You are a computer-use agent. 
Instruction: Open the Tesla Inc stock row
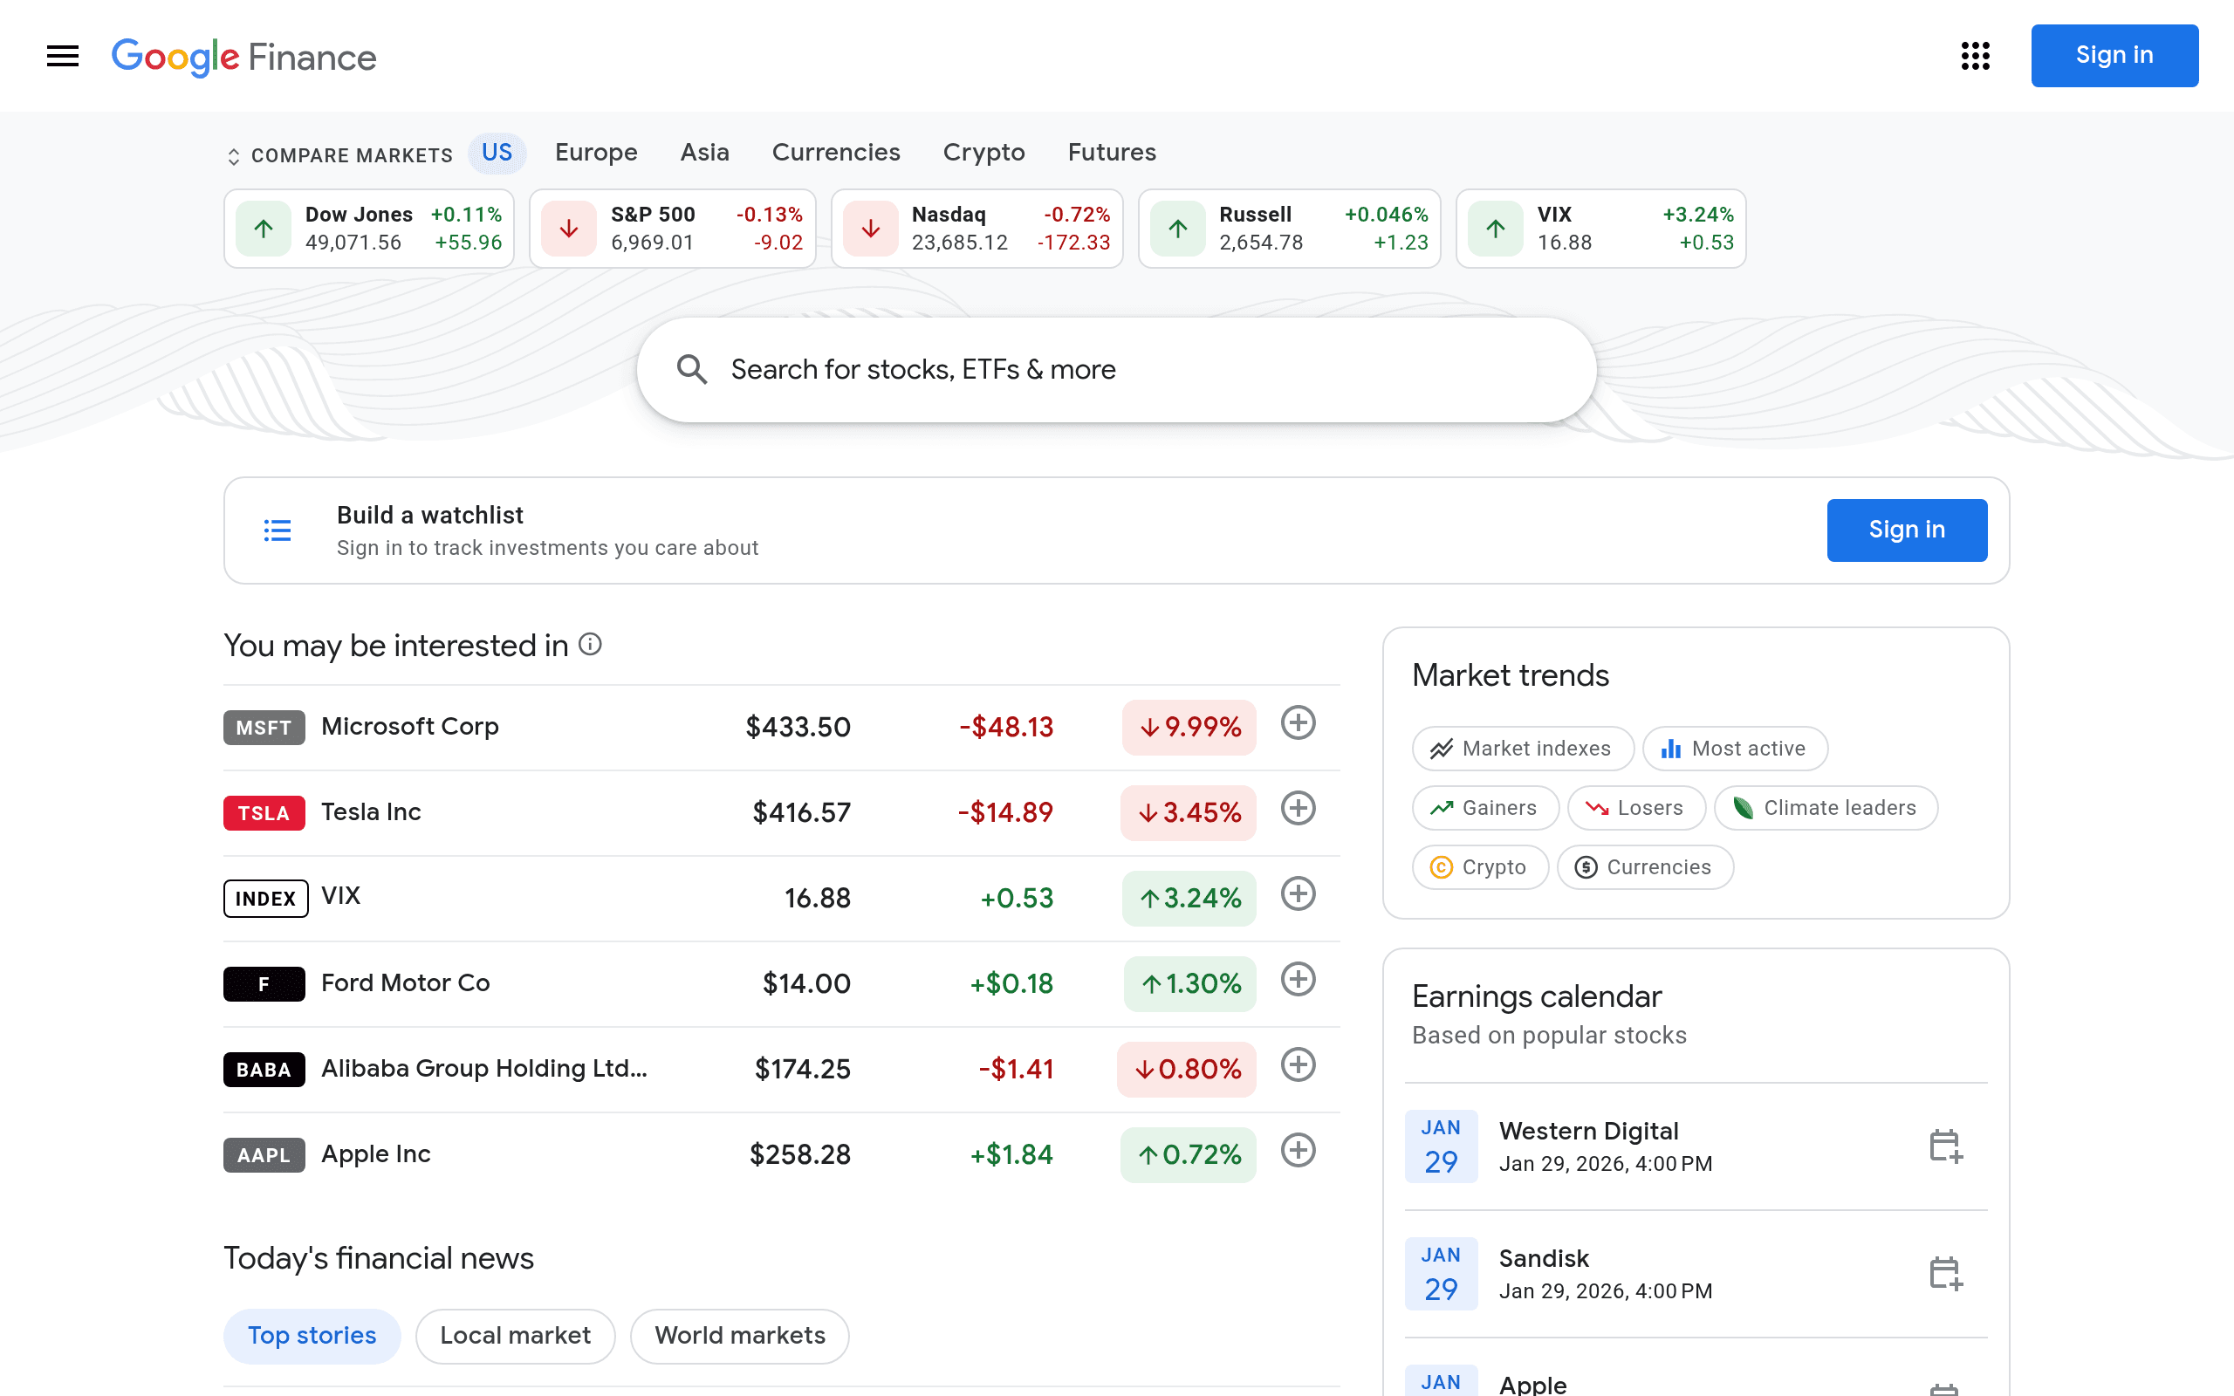[781, 812]
